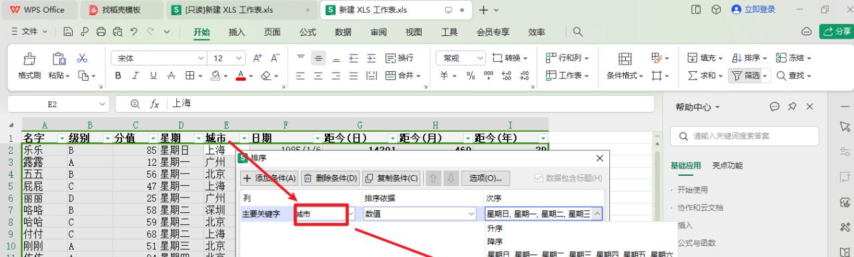Screen dimensions: 854x257
Task: Click the Cut scissors icon
Action: pos(83,59)
